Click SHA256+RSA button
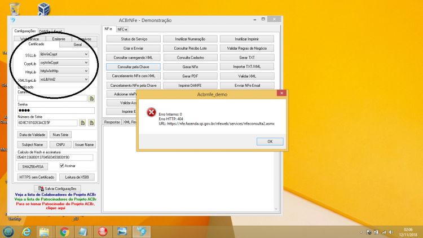Viewport: 423px width, 238px height. [x=33, y=167]
